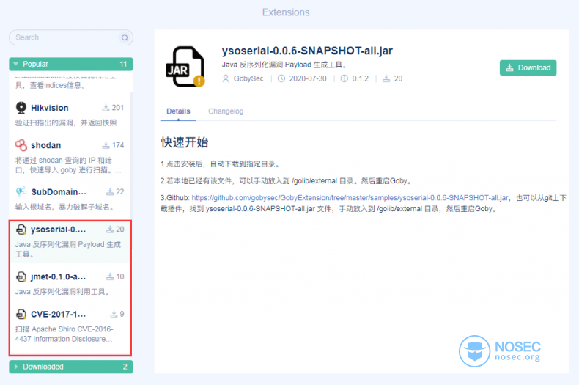The image size is (579, 385).
Task: Click the clock icon beside 2020-07-30
Action: click(281, 78)
